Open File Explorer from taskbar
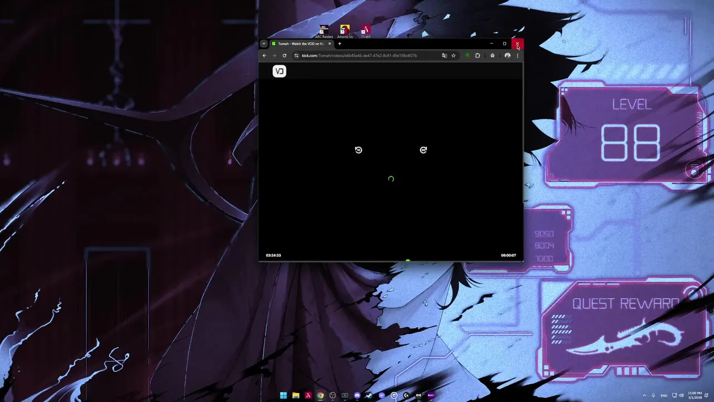 coord(296,395)
